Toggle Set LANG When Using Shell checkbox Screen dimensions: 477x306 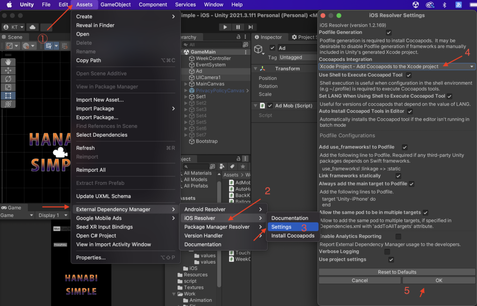[449, 96]
